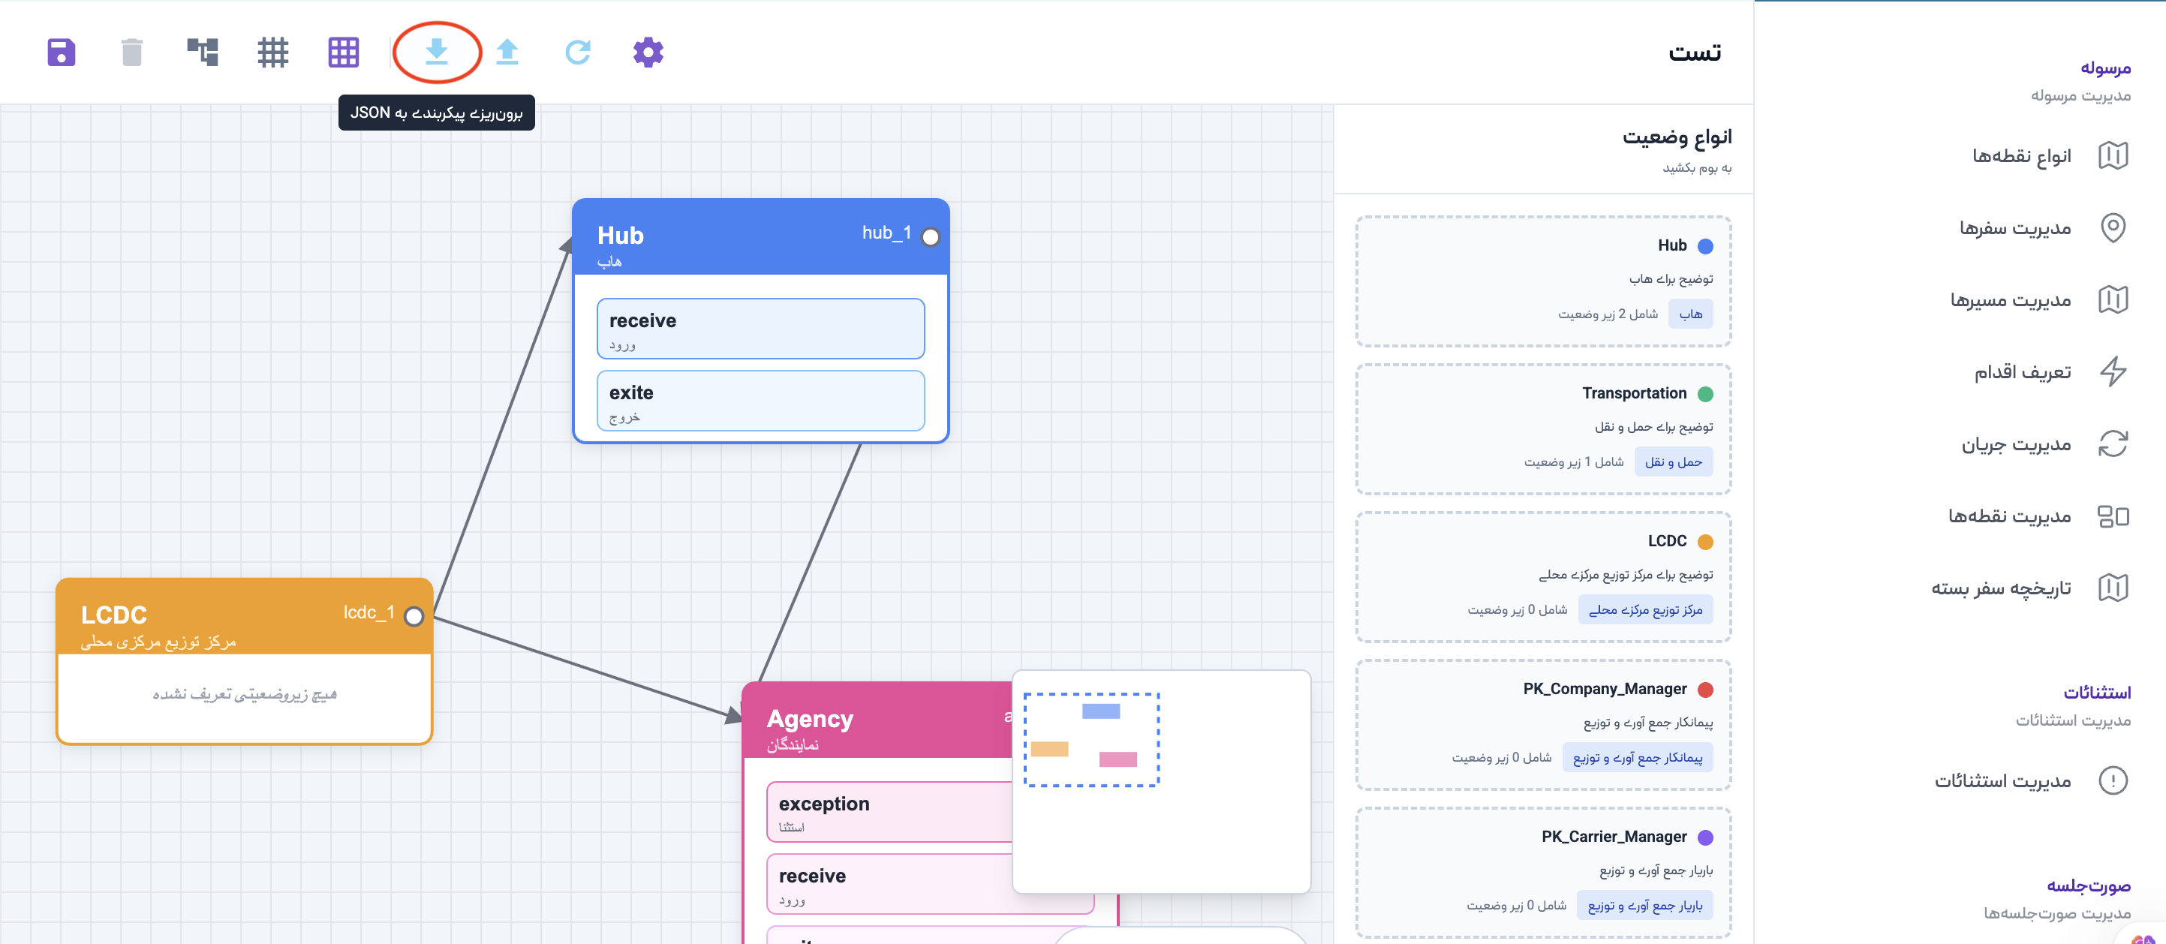Click the minimap viewport thumbnail

(1091, 740)
